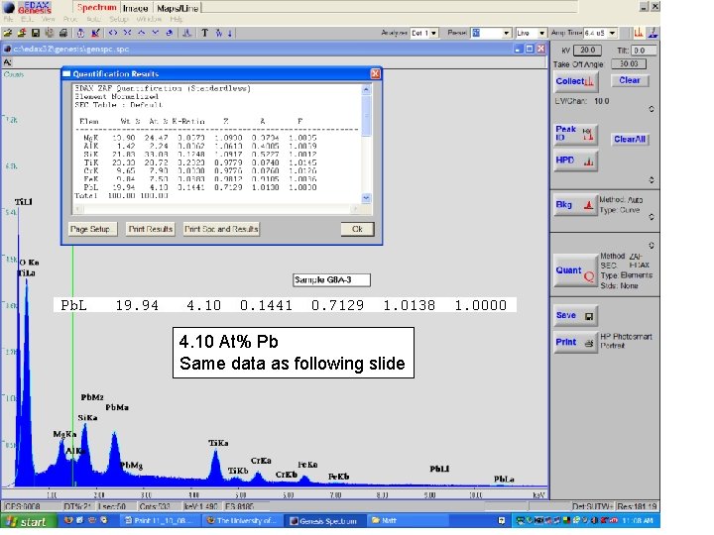The height and width of the screenshot is (535, 714).
Task: Click the HPD button
Action: tap(575, 160)
